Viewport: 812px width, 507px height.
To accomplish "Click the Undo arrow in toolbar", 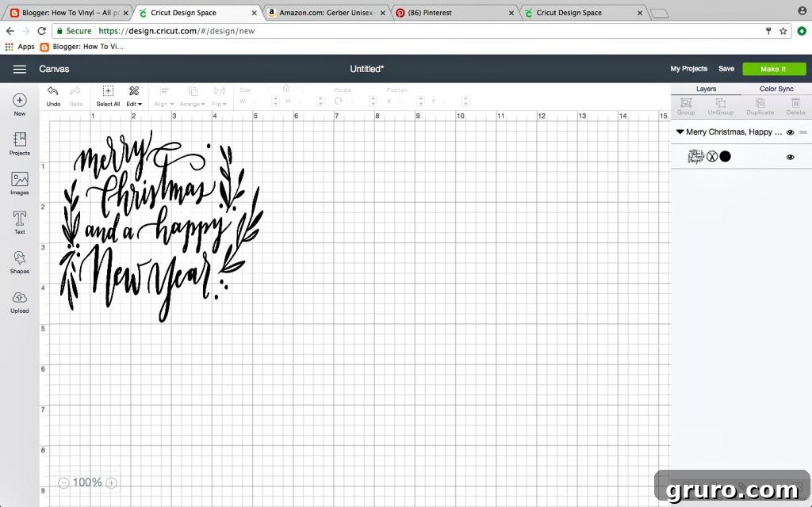I will coord(53,92).
